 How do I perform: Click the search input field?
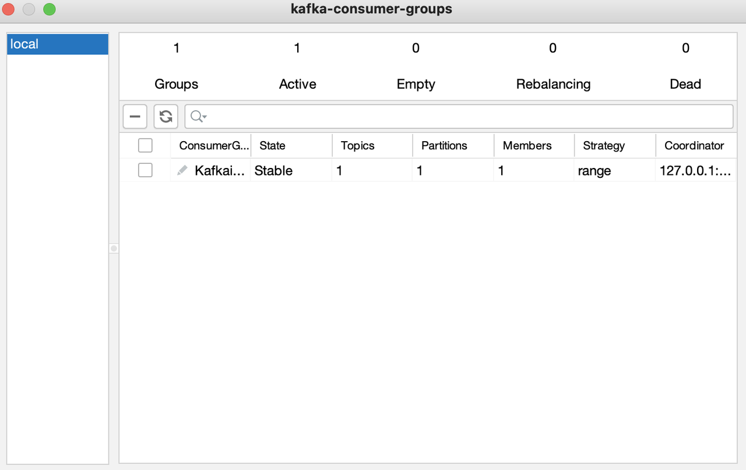408,116
